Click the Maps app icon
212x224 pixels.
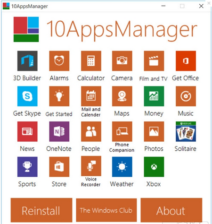[x=122, y=96]
